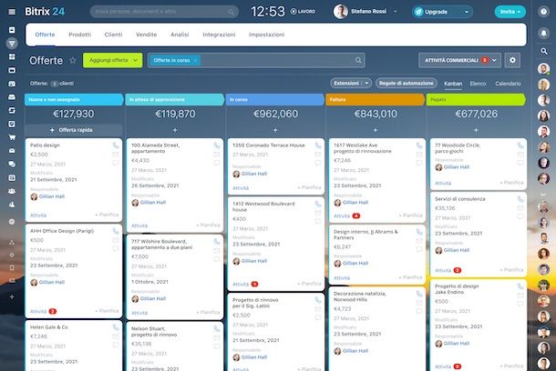
Task: Click Attività link on Patio design card
Action: [x=38, y=216]
